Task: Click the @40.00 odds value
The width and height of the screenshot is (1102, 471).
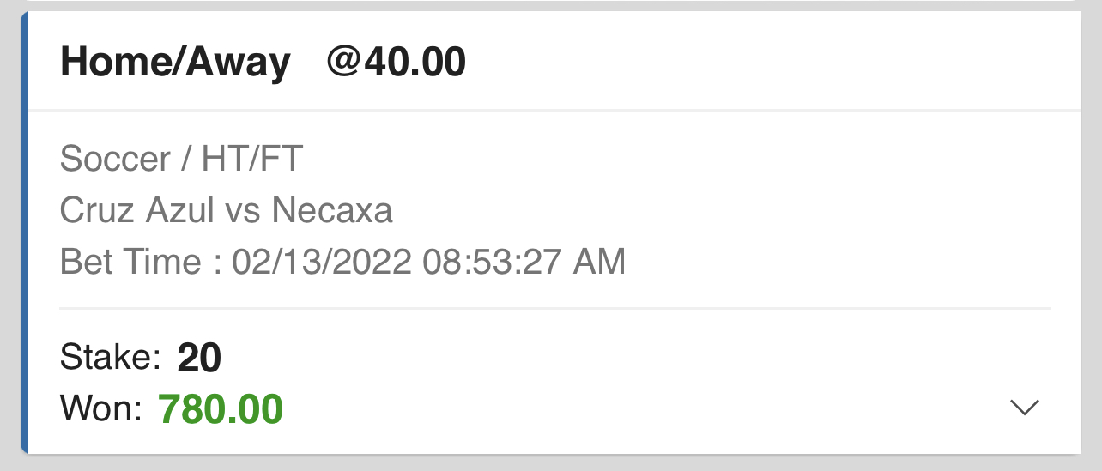Action: pyautogui.click(x=397, y=62)
